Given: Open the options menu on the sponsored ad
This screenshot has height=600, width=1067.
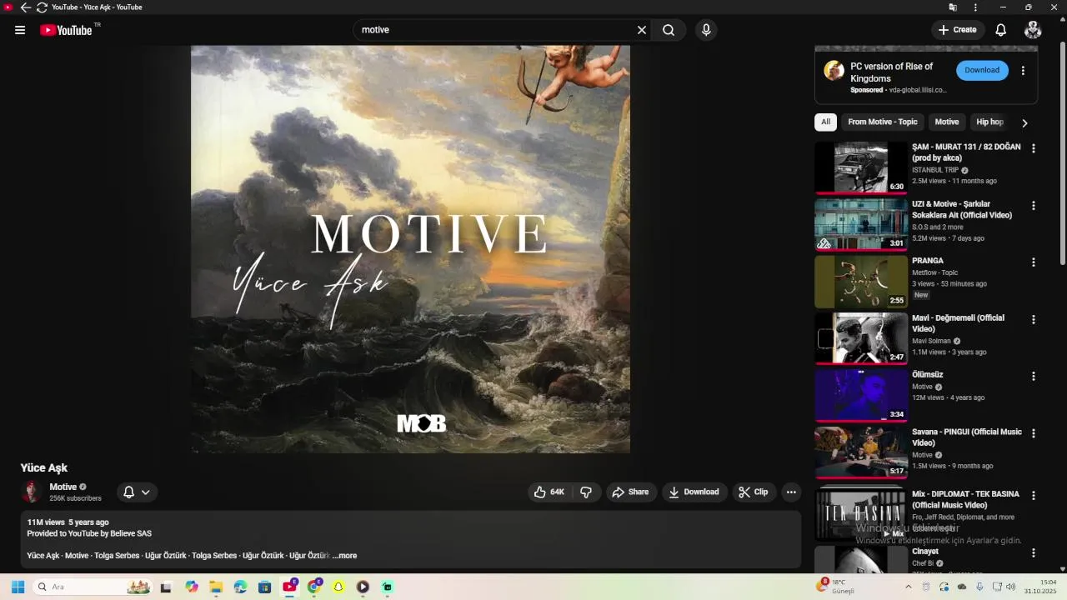Looking at the screenshot, I should click(1023, 71).
